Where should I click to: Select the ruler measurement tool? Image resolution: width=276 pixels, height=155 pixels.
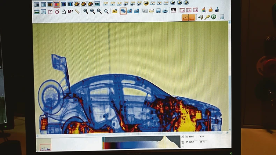click(x=77, y=11)
